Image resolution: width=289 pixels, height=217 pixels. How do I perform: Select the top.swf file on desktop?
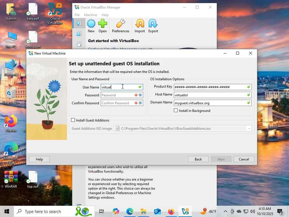33,179
